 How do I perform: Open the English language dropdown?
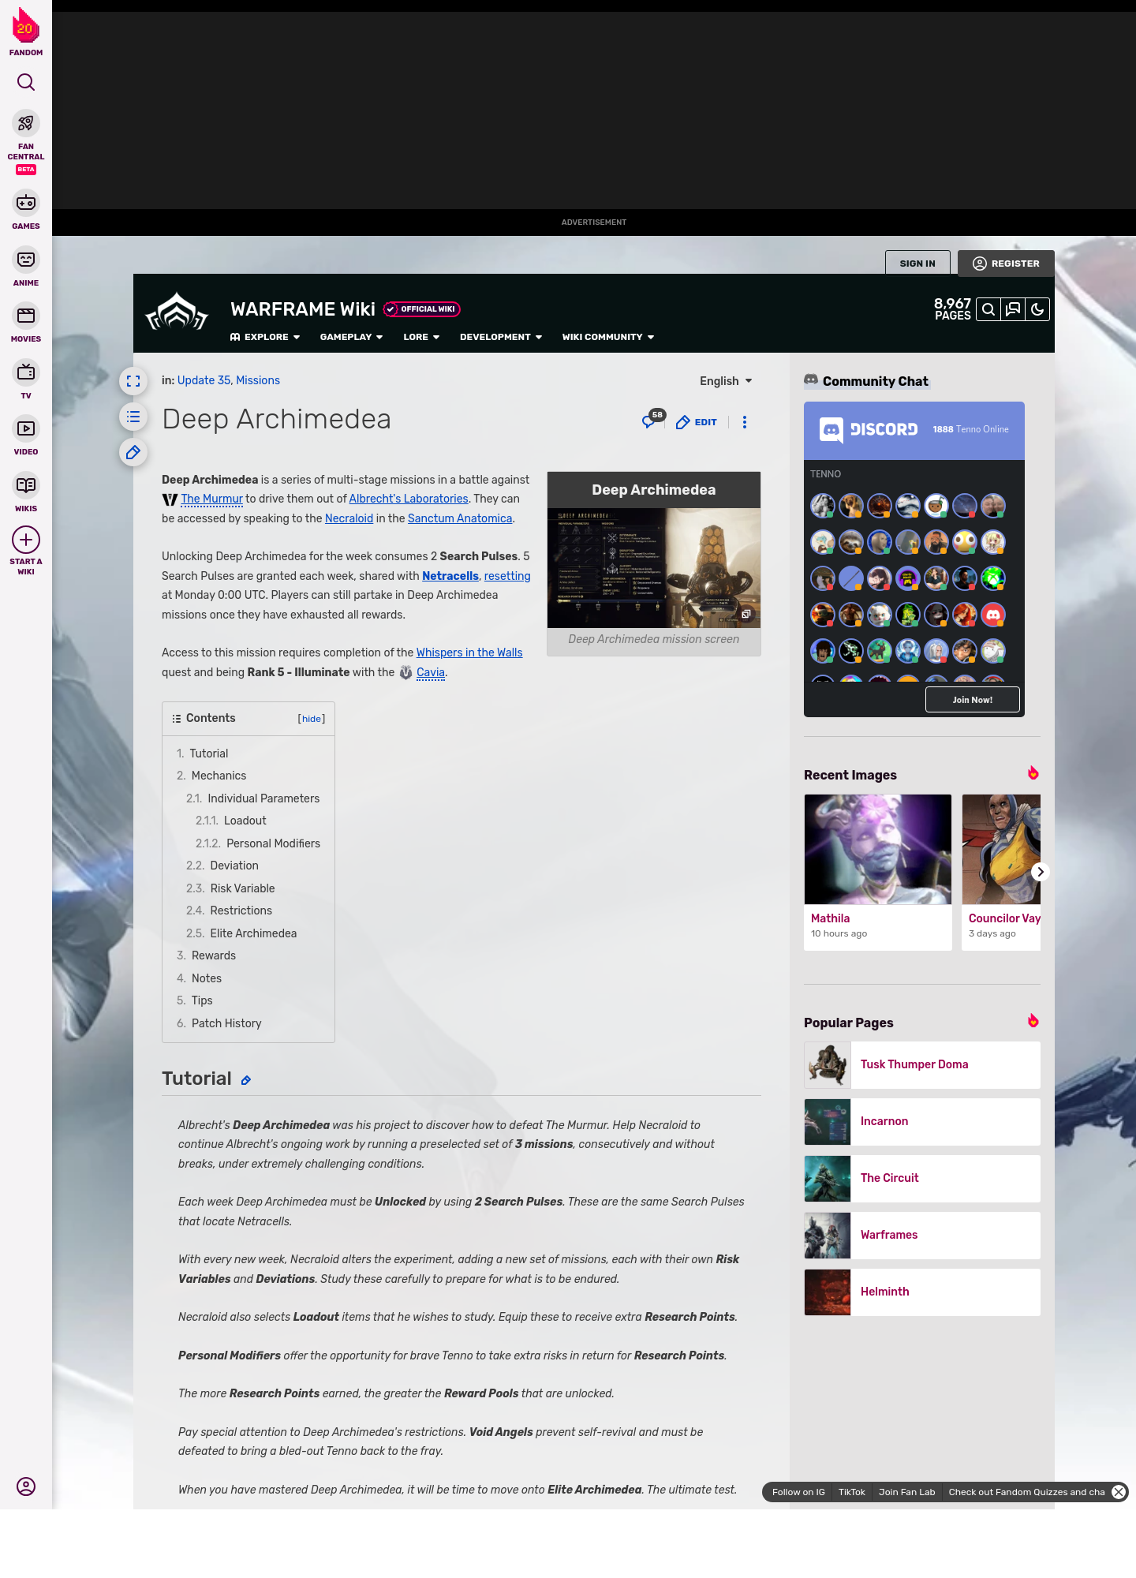(726, 381)
